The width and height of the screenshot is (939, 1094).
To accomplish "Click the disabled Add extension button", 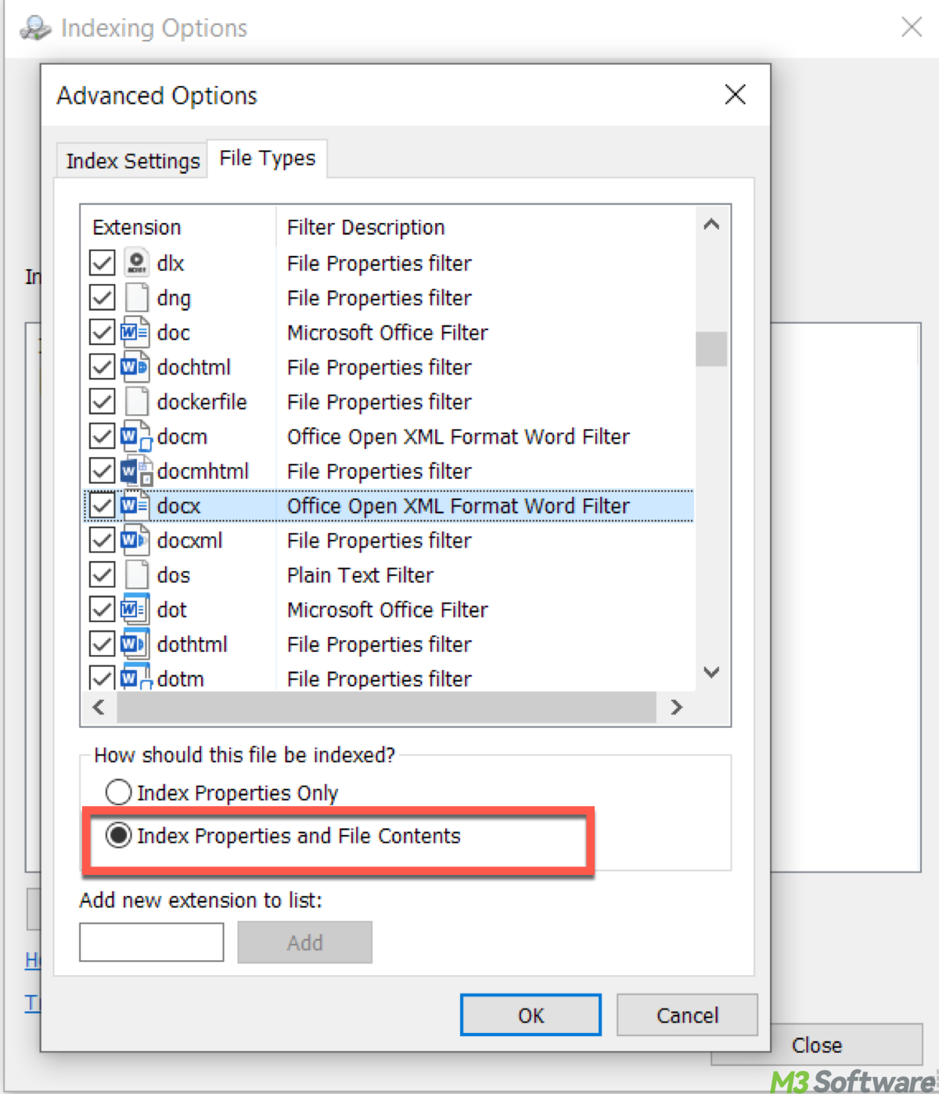I will (304, 942).
